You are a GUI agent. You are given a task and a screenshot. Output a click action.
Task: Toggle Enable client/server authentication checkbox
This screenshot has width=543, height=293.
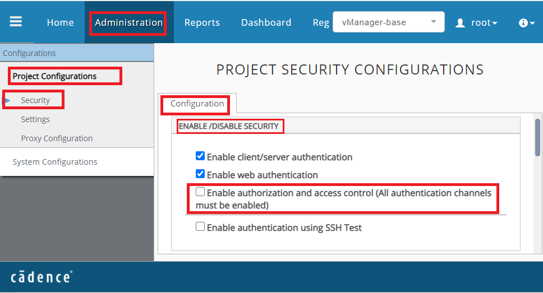(x=200, y=156)
